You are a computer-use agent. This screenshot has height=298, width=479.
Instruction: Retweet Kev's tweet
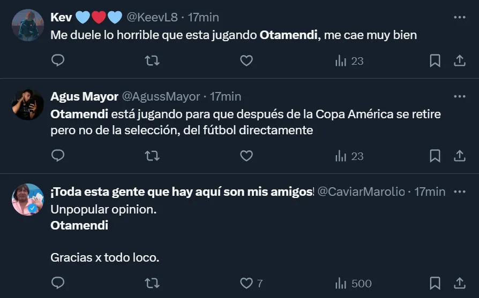(x=152, y=61)
